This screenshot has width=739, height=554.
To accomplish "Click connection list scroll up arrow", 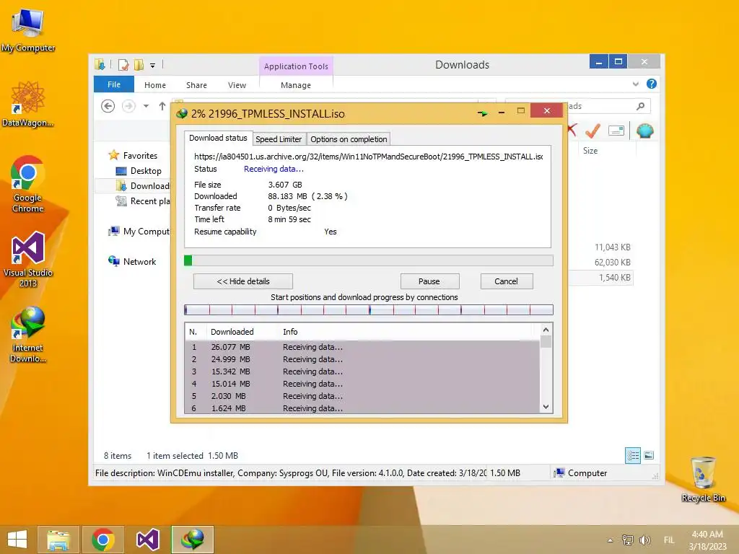I will [x=546, y=330].
